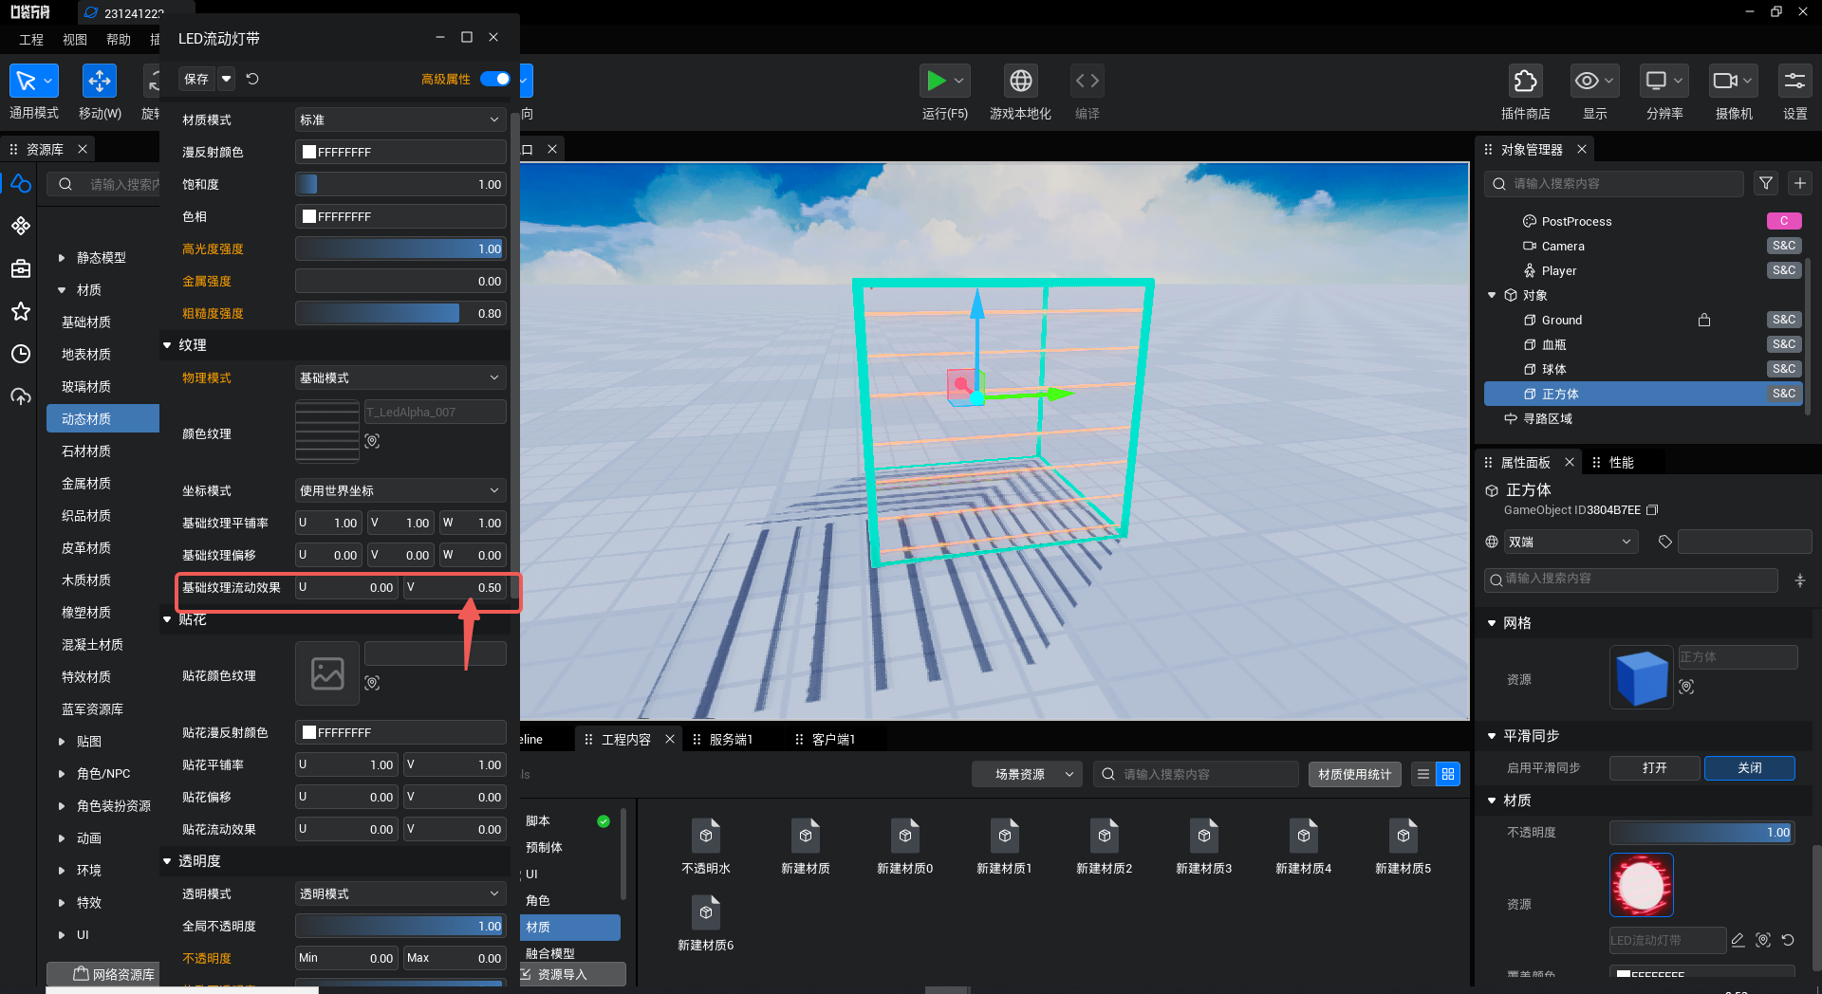Select the 动态材质 category

point(102,418)
